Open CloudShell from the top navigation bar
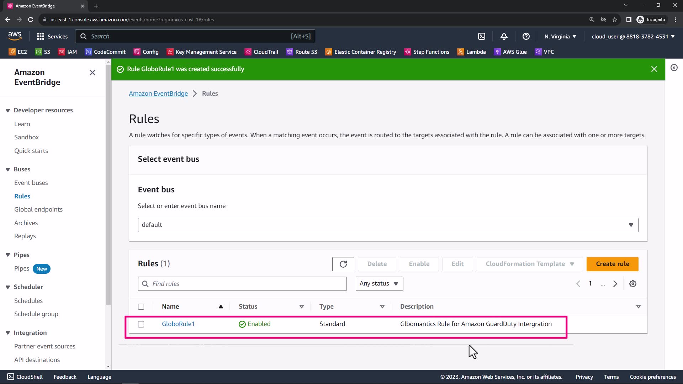 482,36
